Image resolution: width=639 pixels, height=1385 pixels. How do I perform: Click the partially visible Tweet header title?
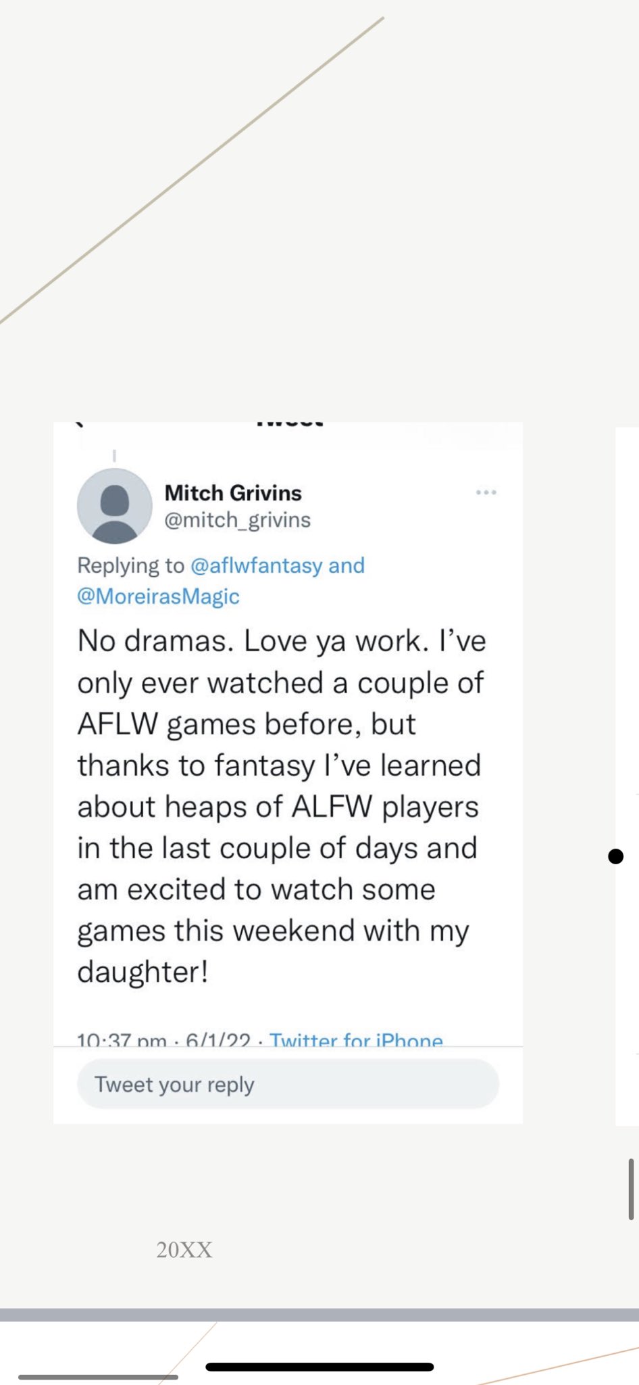click(x=289, y=423)
